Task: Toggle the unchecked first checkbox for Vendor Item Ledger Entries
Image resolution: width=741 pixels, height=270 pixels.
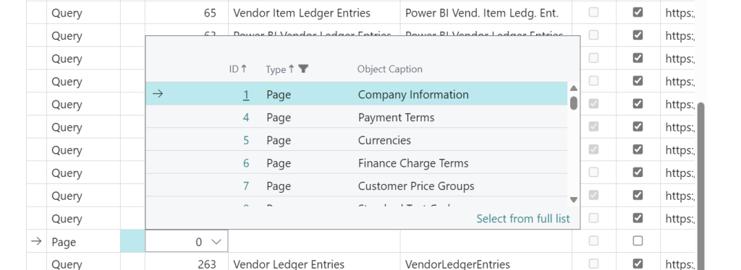Action: [593, 12]
